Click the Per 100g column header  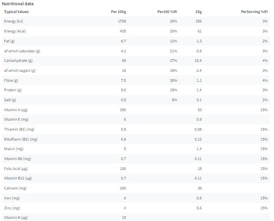pyautogui.click(x=118, y=12)
